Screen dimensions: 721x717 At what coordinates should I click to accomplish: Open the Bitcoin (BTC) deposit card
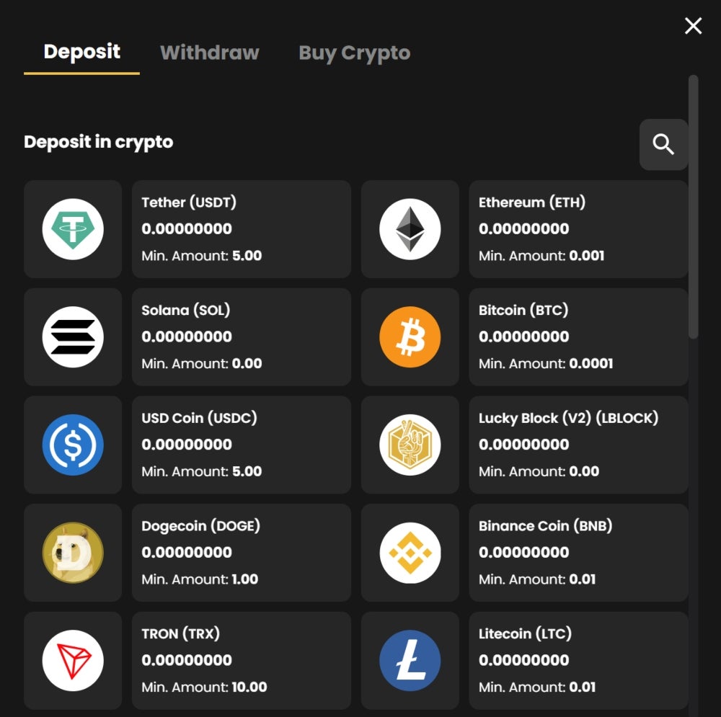pyautogui.click(x=578, y=337)
